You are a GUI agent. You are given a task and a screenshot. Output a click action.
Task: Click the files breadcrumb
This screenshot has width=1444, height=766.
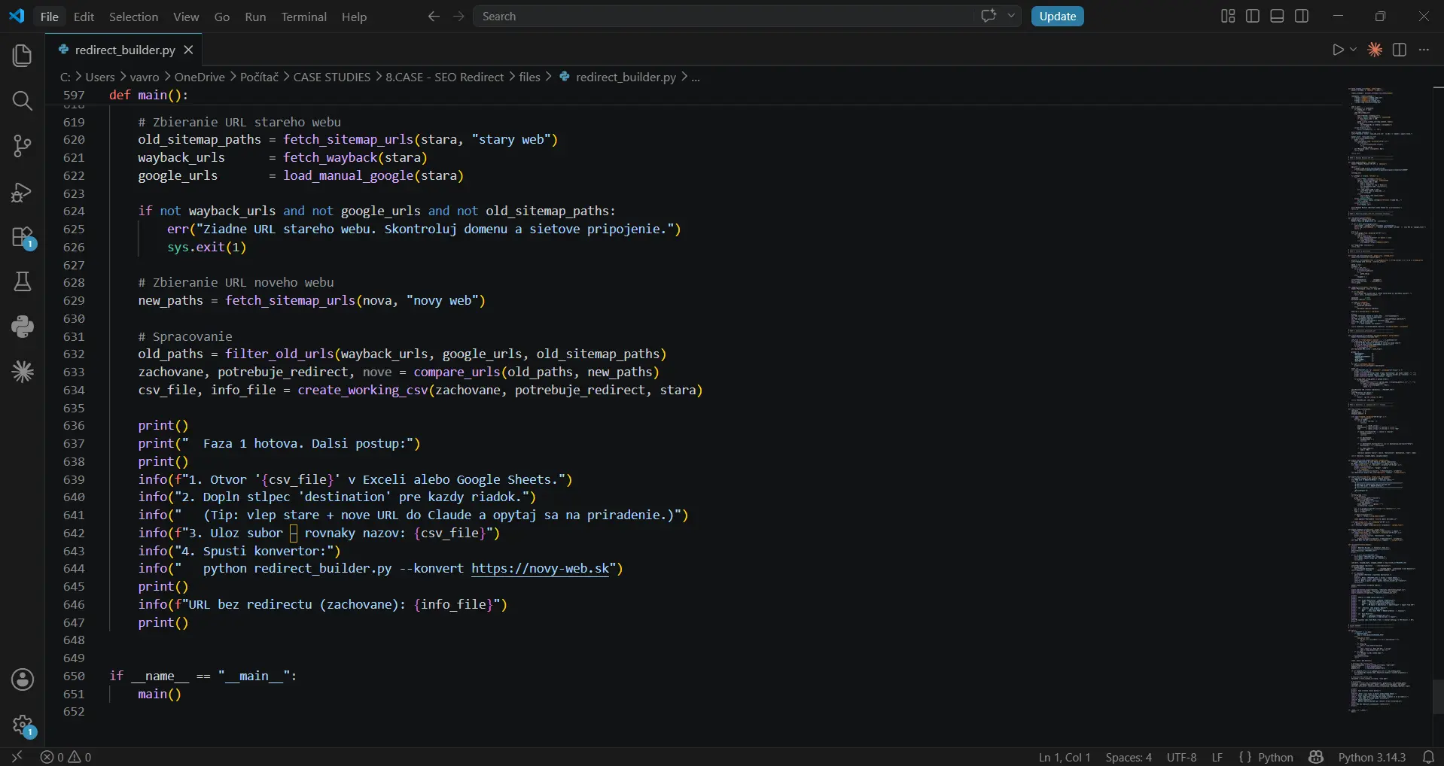click(x=529, y=77)
